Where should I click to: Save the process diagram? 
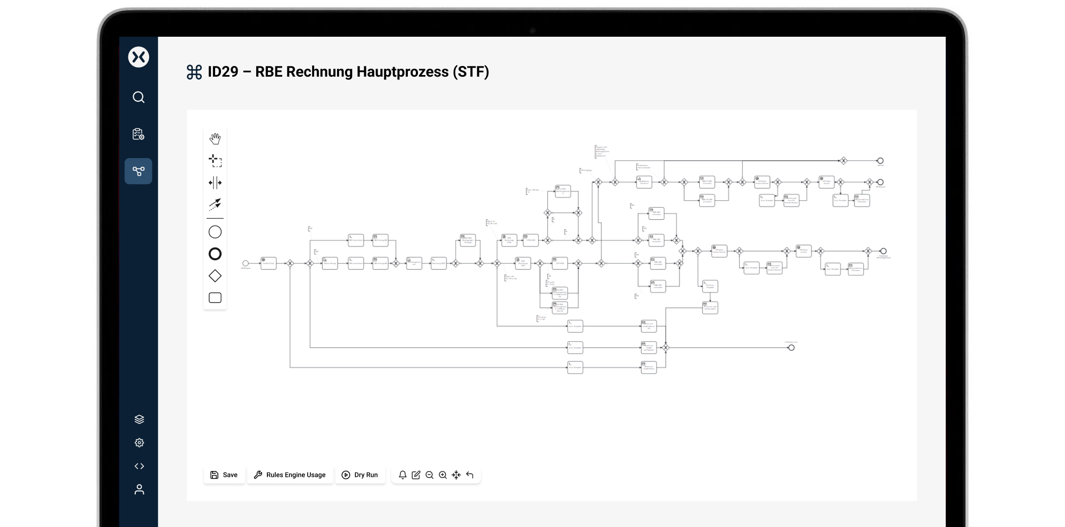click(224, 475)
